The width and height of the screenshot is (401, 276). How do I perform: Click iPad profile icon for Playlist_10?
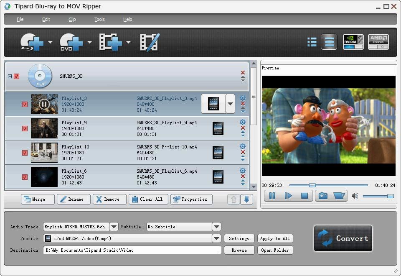click(218, 153)
